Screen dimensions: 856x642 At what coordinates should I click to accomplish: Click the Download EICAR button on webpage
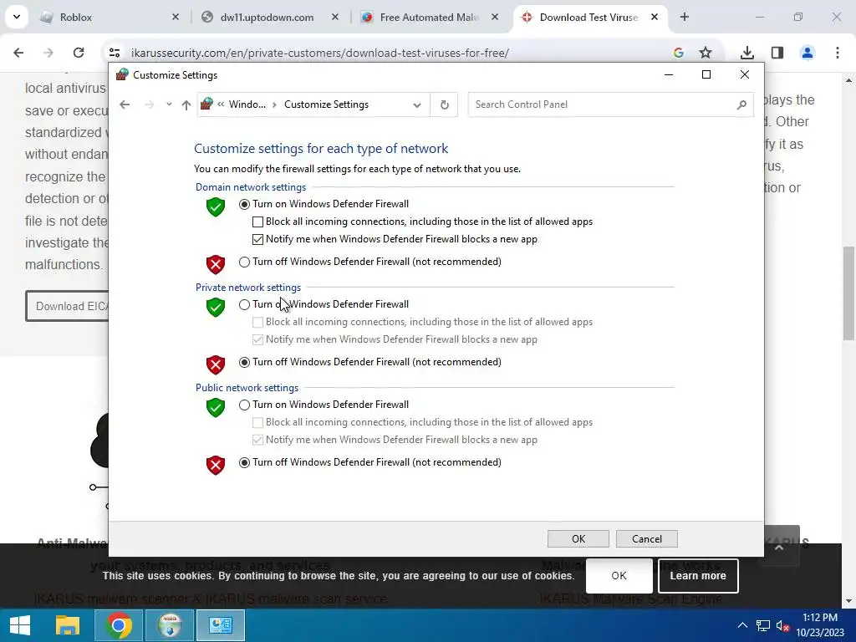[x=67, y=306]
